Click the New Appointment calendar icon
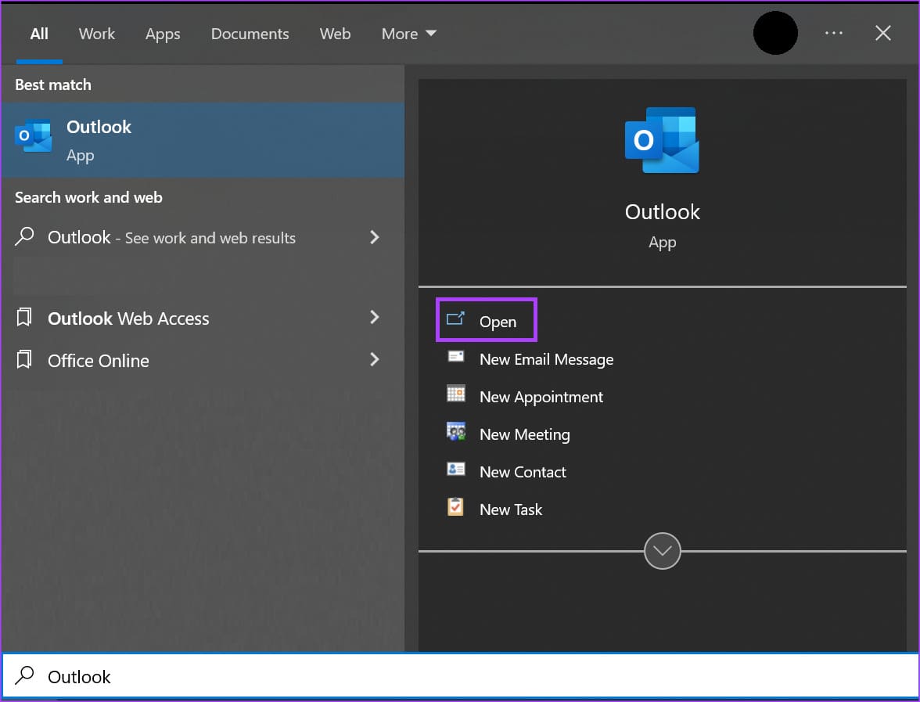920x702 pixels. pos(456,394)
